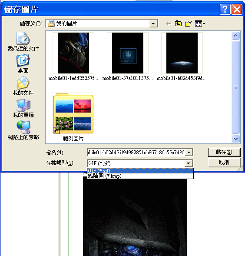Collapse the 存檔類型 dropdown arrow

tap(188, 163)
